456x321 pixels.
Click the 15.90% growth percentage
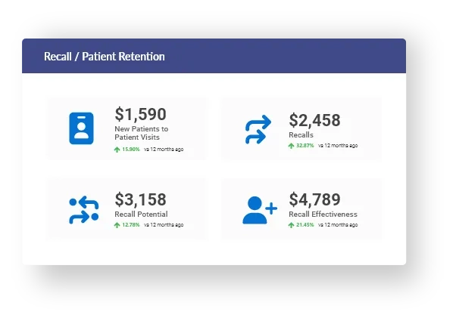coord(131,150)
